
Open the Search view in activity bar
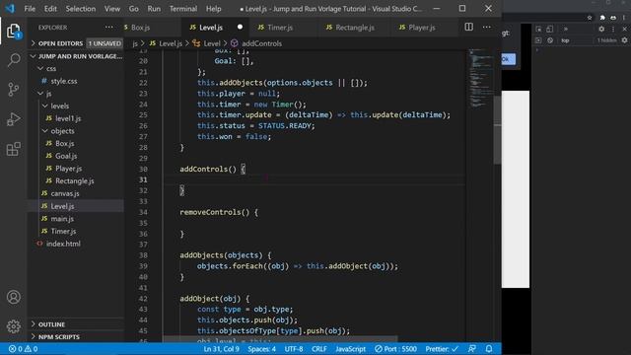tap(14, 60)
